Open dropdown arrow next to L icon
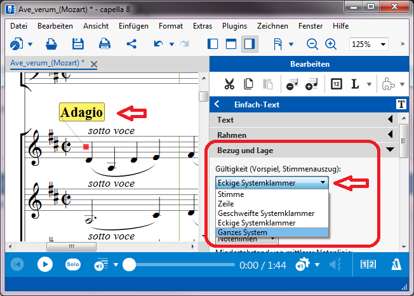The height and width of the screenshot is (296, 414). pos(369,84)
